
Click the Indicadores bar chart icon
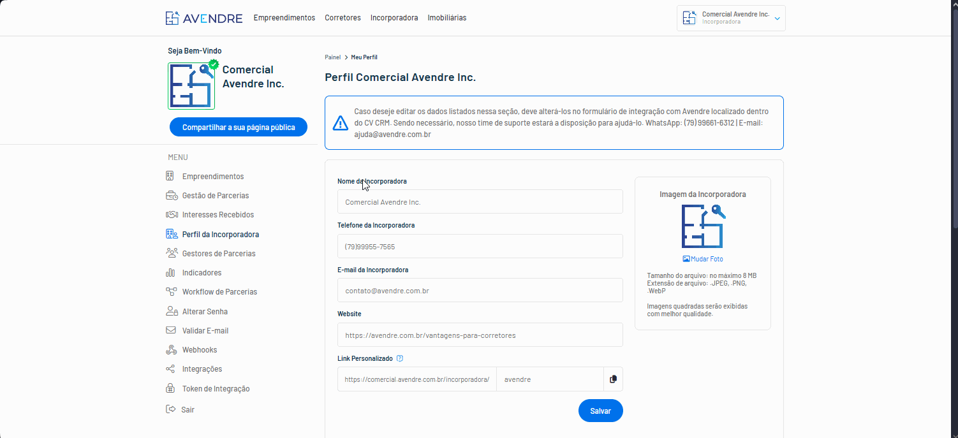point(170,272)
